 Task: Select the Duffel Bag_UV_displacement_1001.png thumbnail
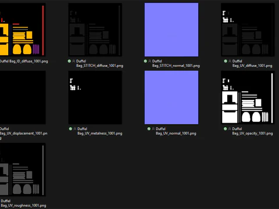pos(23,98)
